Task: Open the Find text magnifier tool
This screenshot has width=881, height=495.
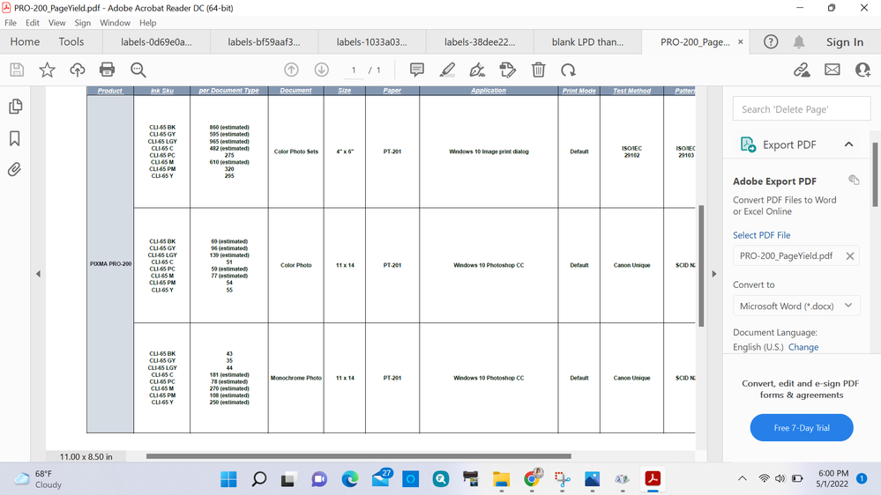Action: pyautogui.click(x=138, y=70)
